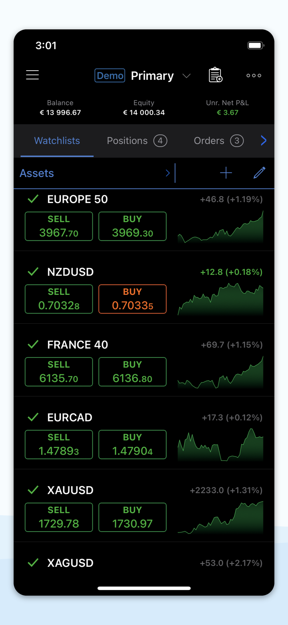Tap the Demo account badge
288x625 pixels.
point(110,75)
